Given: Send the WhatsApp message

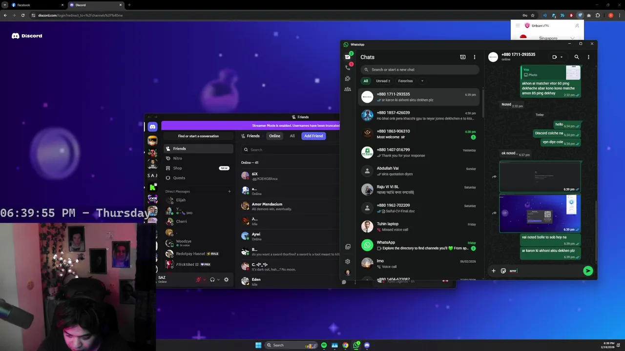Looking at the screenshot, I should click(x=588, y=271).
